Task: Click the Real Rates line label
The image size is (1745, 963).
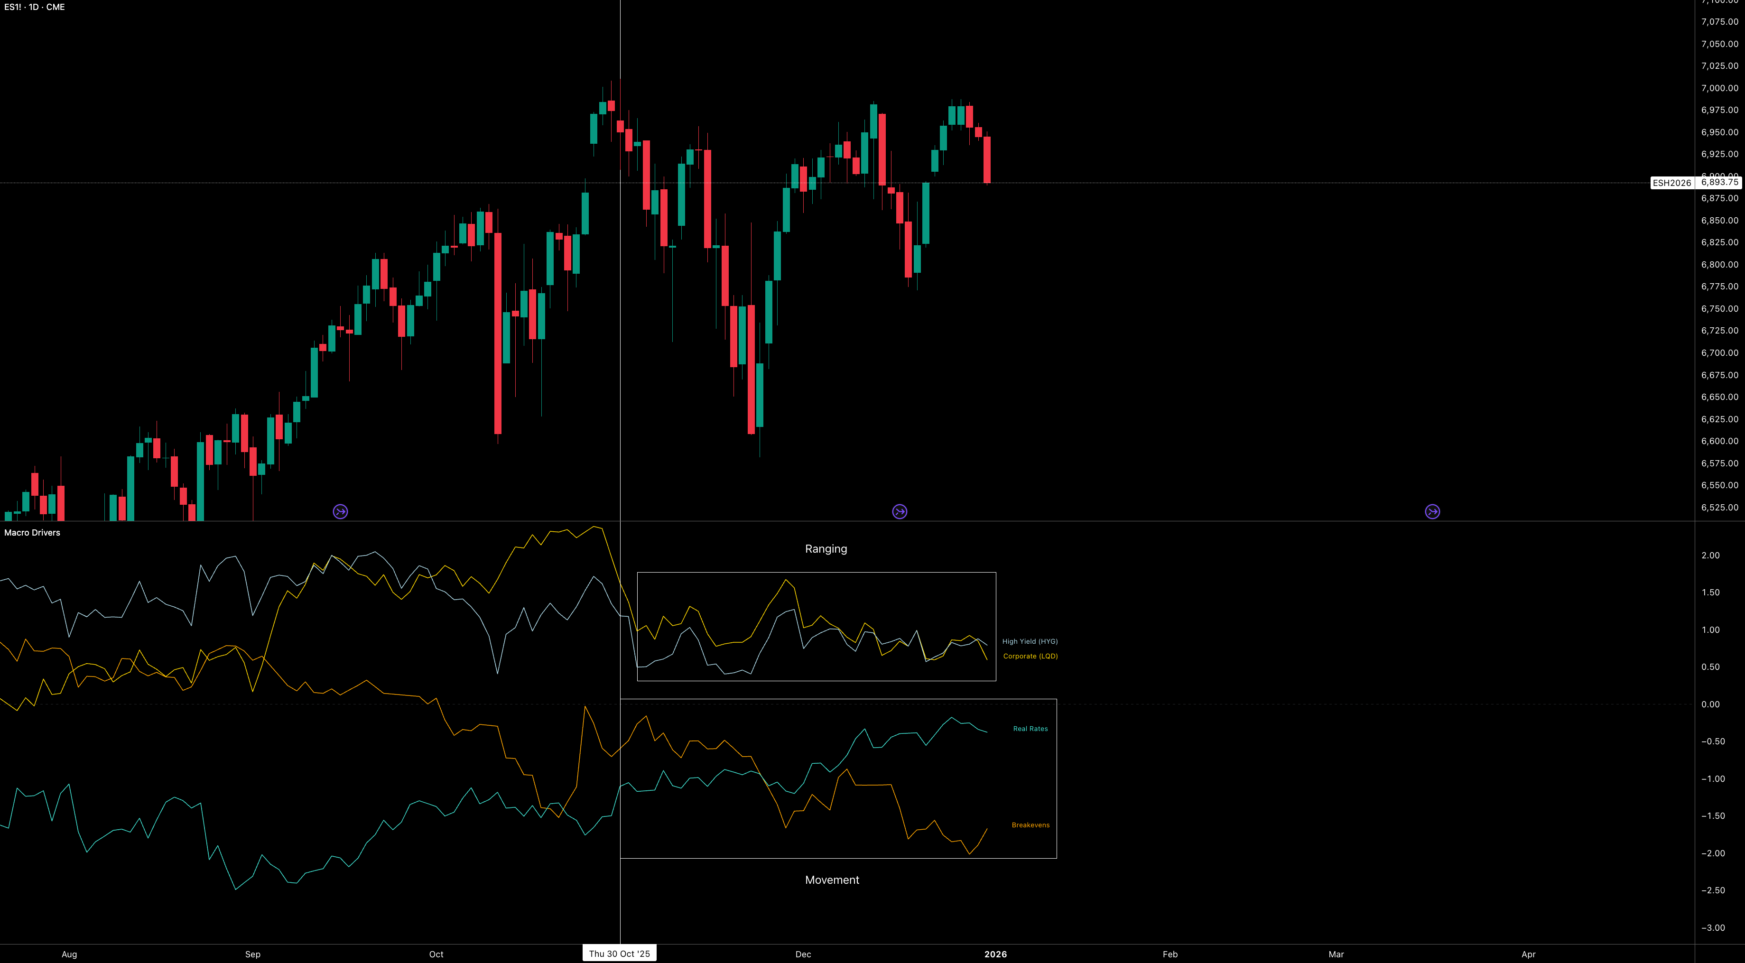Action: pyautogui.click(x=1030, y=729)
